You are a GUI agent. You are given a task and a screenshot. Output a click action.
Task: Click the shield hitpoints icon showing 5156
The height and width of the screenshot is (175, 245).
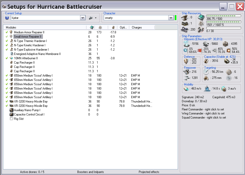tap(187, 44)
